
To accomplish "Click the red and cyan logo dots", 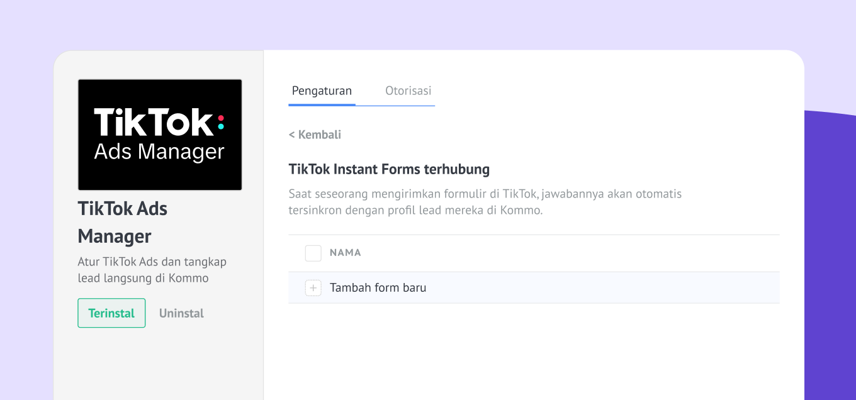I will (x=220, y=122).
